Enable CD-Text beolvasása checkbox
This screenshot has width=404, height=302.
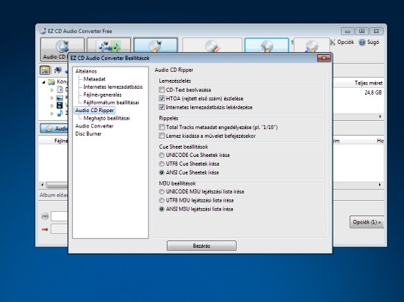click(x=162, y=89)
